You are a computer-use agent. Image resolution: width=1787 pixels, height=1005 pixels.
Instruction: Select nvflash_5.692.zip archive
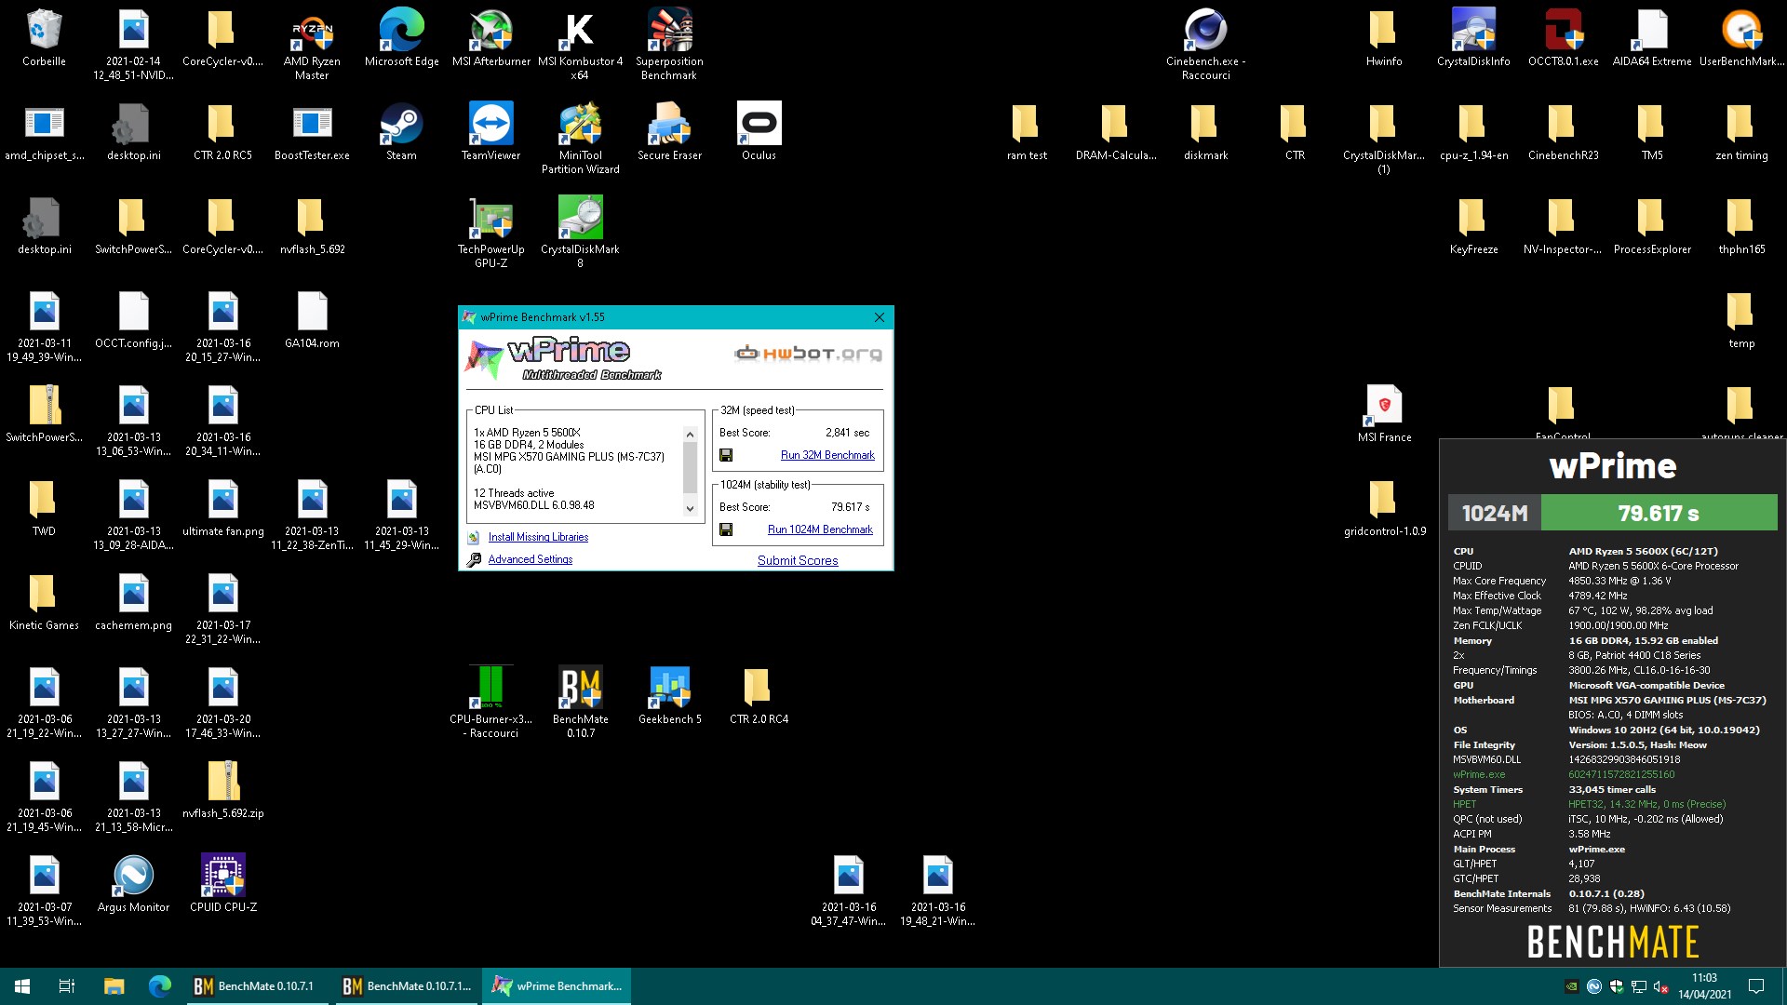pyautogui.click(x=222, y=789)
